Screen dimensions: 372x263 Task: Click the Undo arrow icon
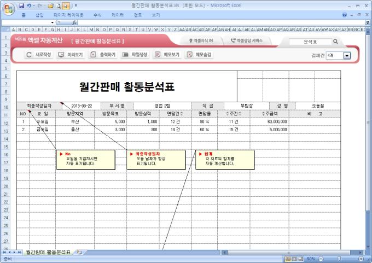point(29,5)
